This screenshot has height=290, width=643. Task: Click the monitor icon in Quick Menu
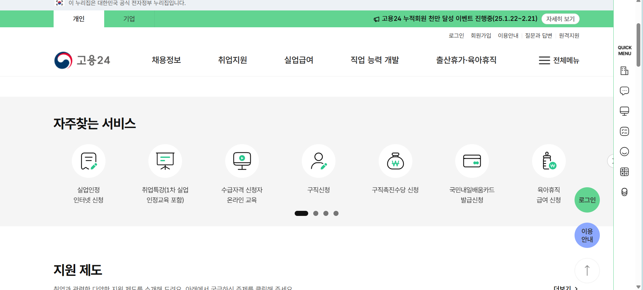tap(624, 111)
